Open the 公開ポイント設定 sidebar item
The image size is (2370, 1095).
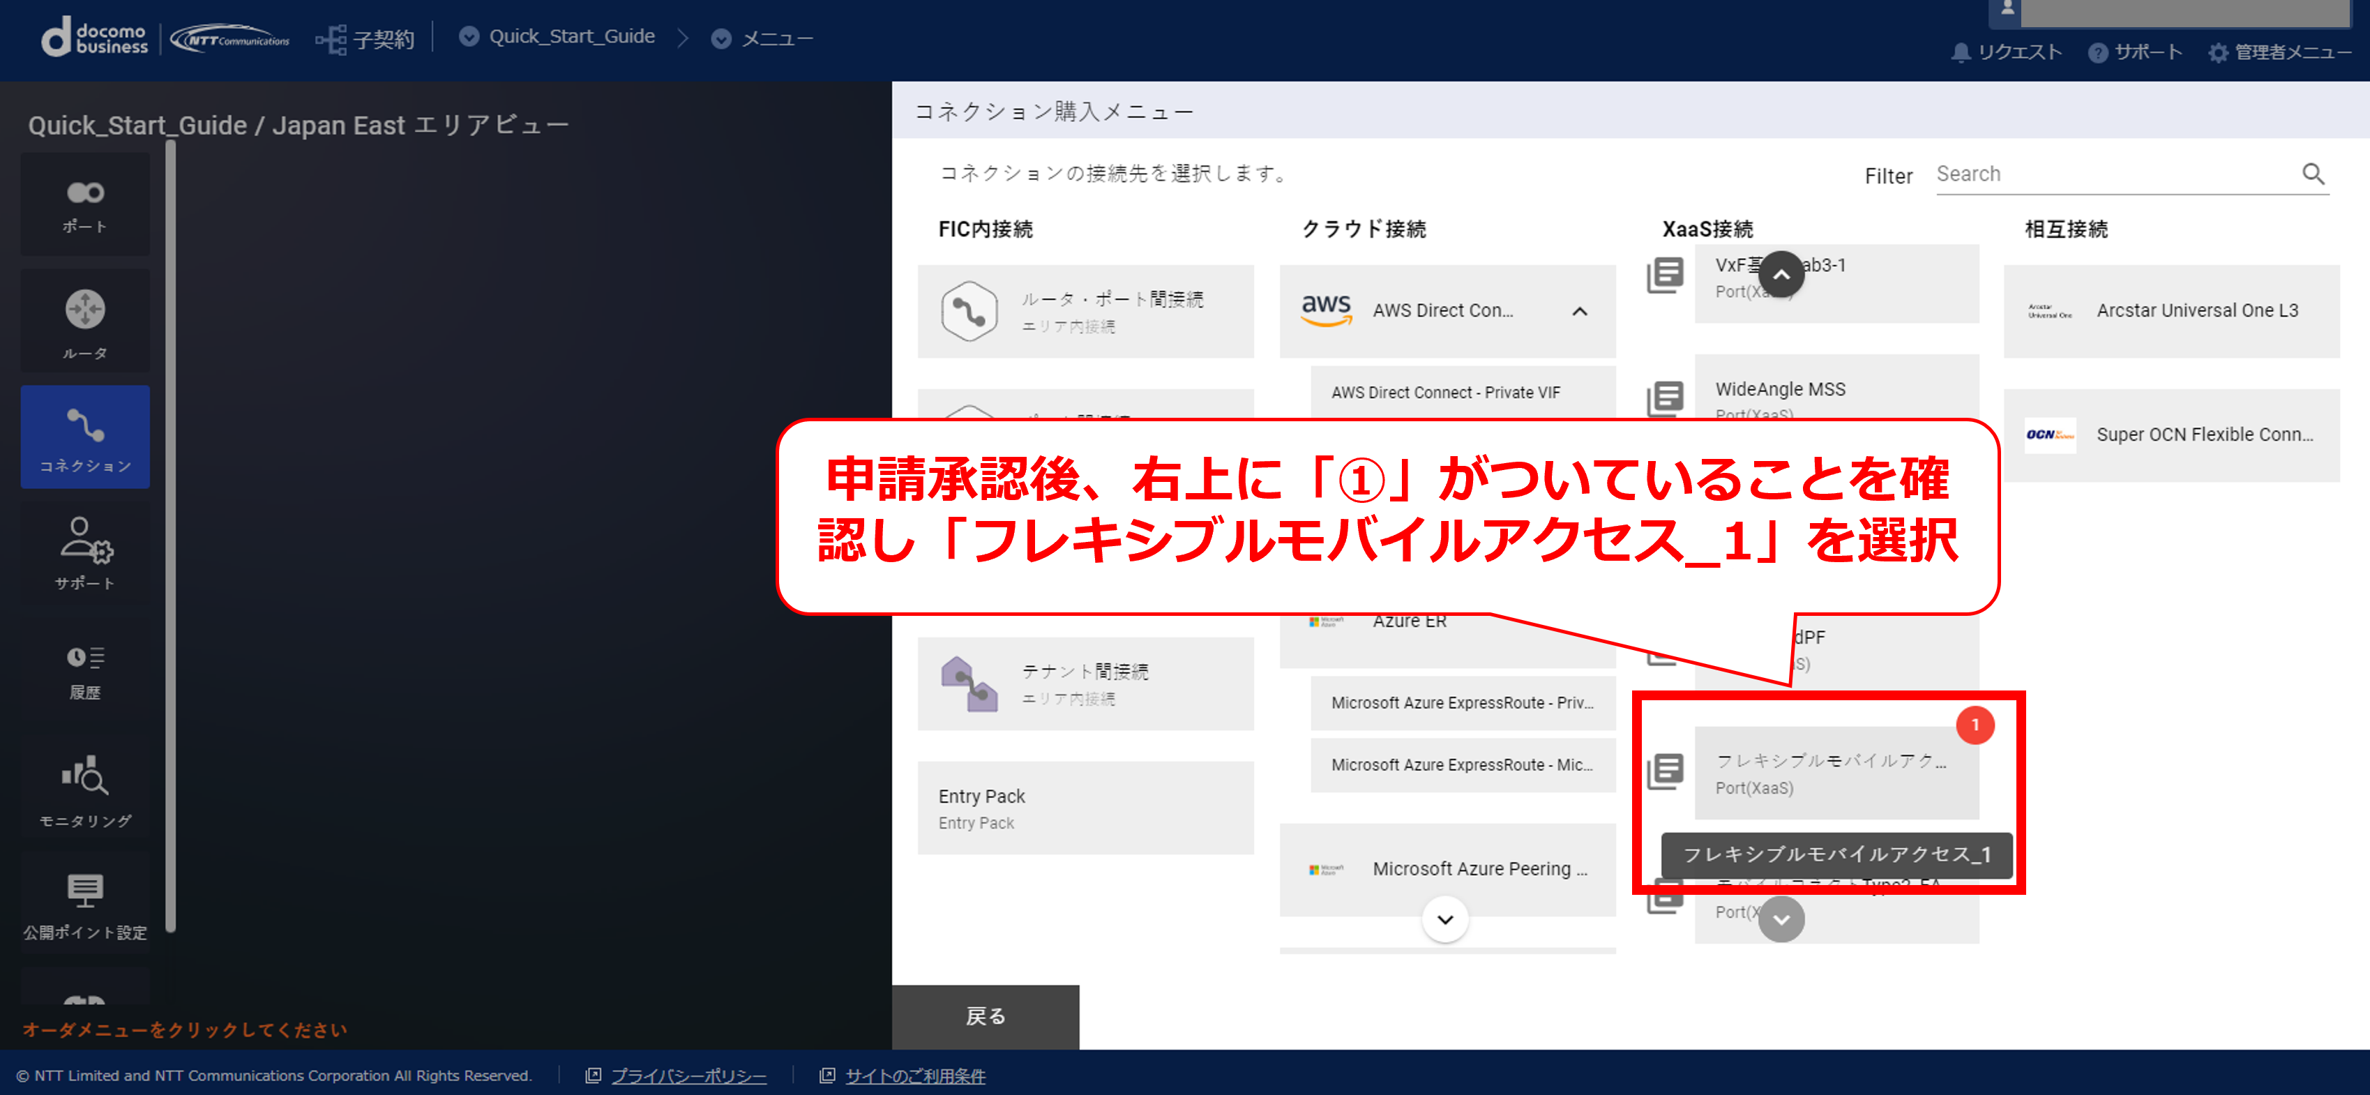(84, 904)
